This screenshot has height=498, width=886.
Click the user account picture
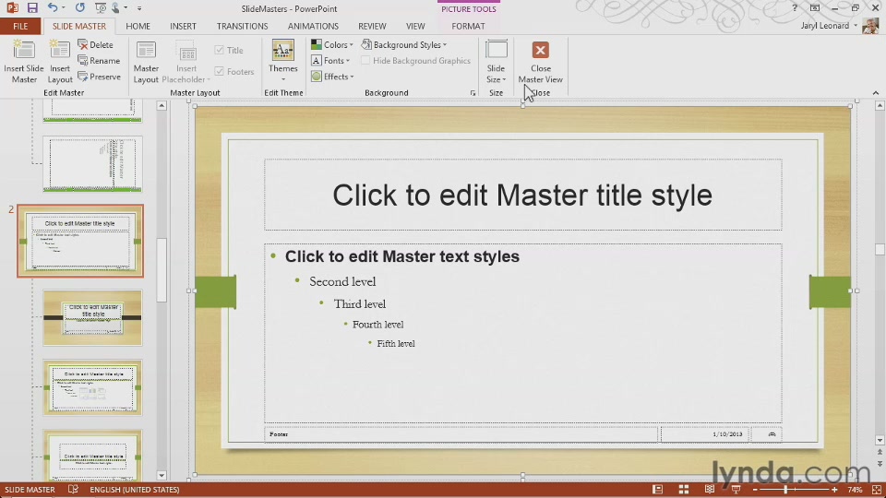(x=870, y=26)
